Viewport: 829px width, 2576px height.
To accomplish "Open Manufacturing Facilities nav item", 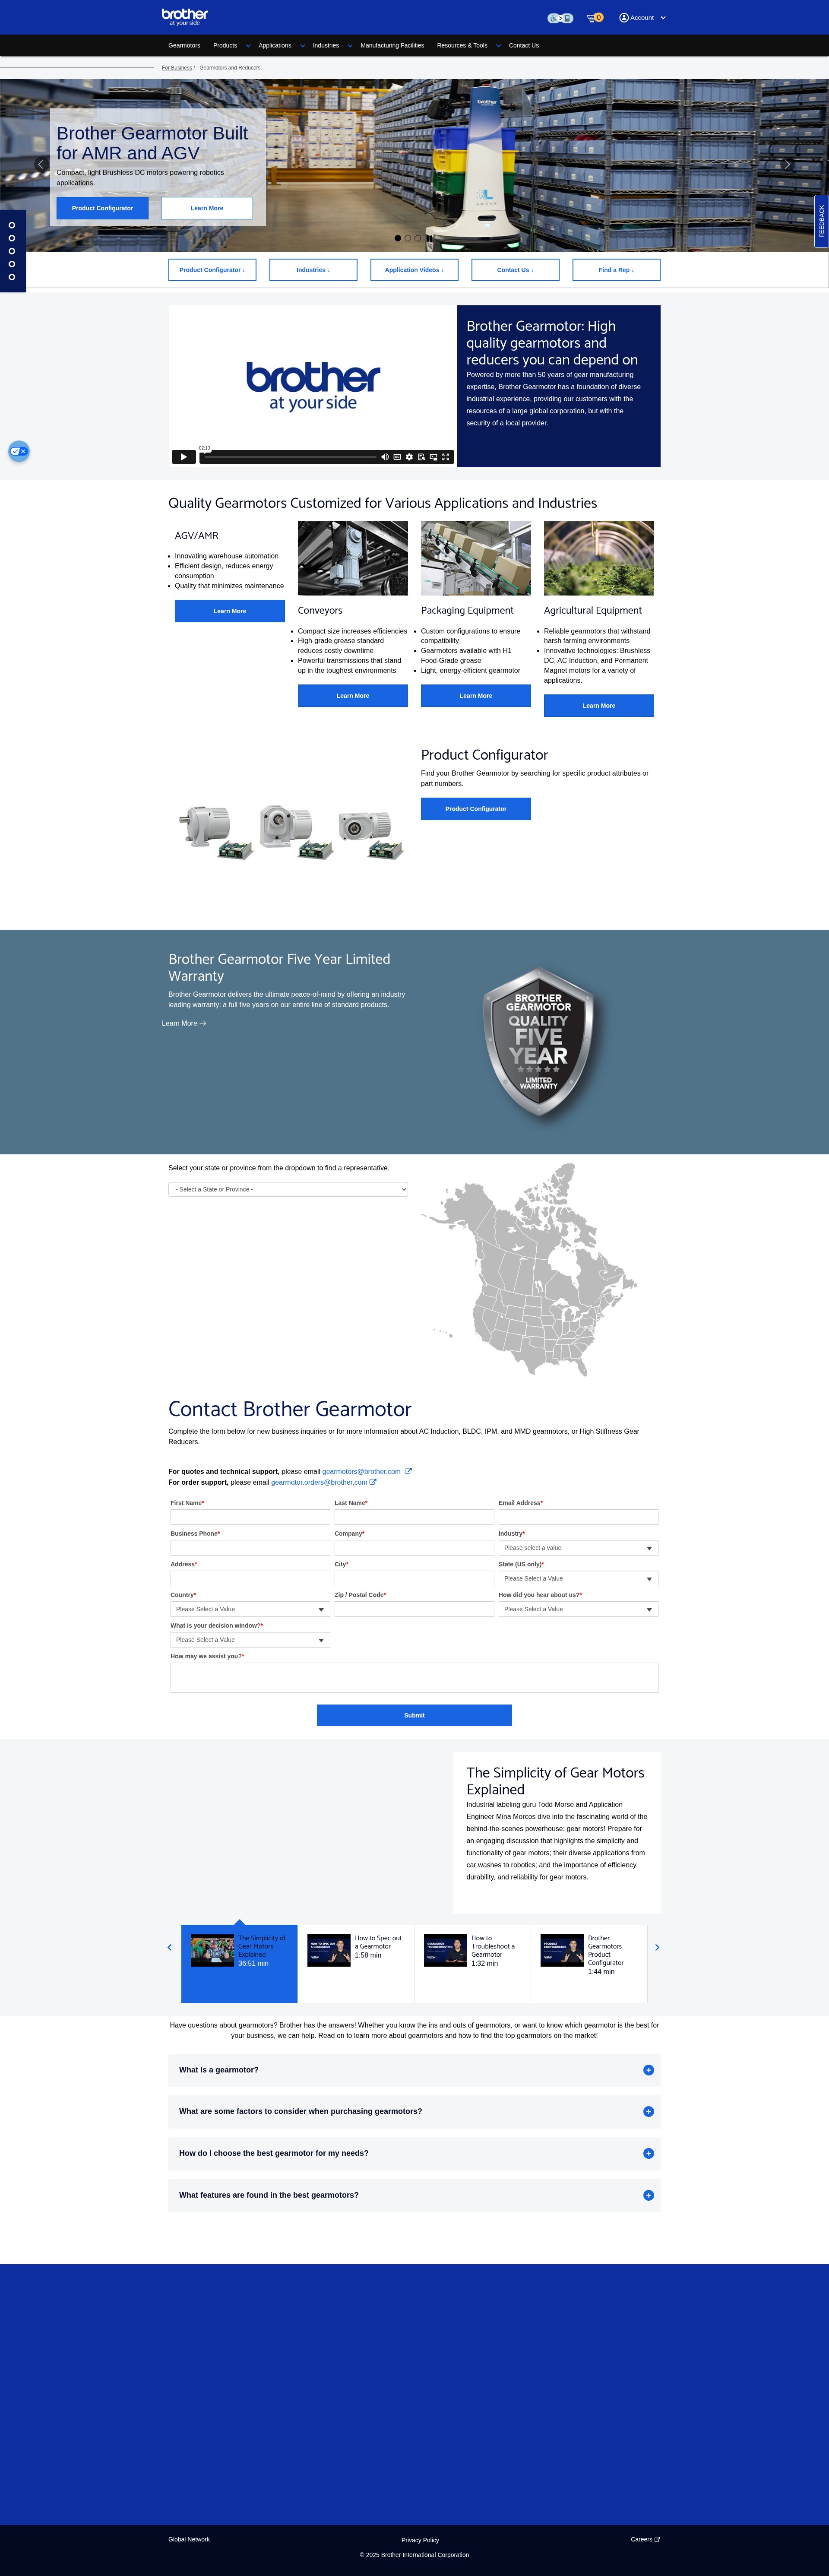I will (392, 45).
